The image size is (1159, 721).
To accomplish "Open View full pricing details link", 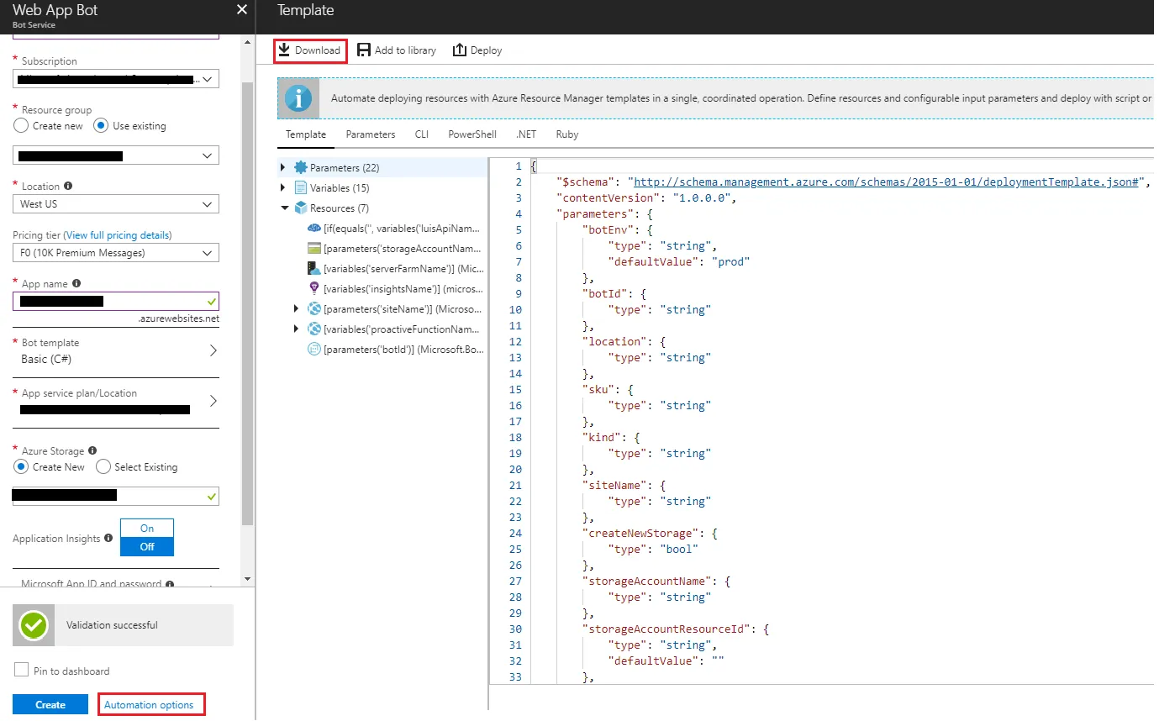I will click(x=119, y=235).
